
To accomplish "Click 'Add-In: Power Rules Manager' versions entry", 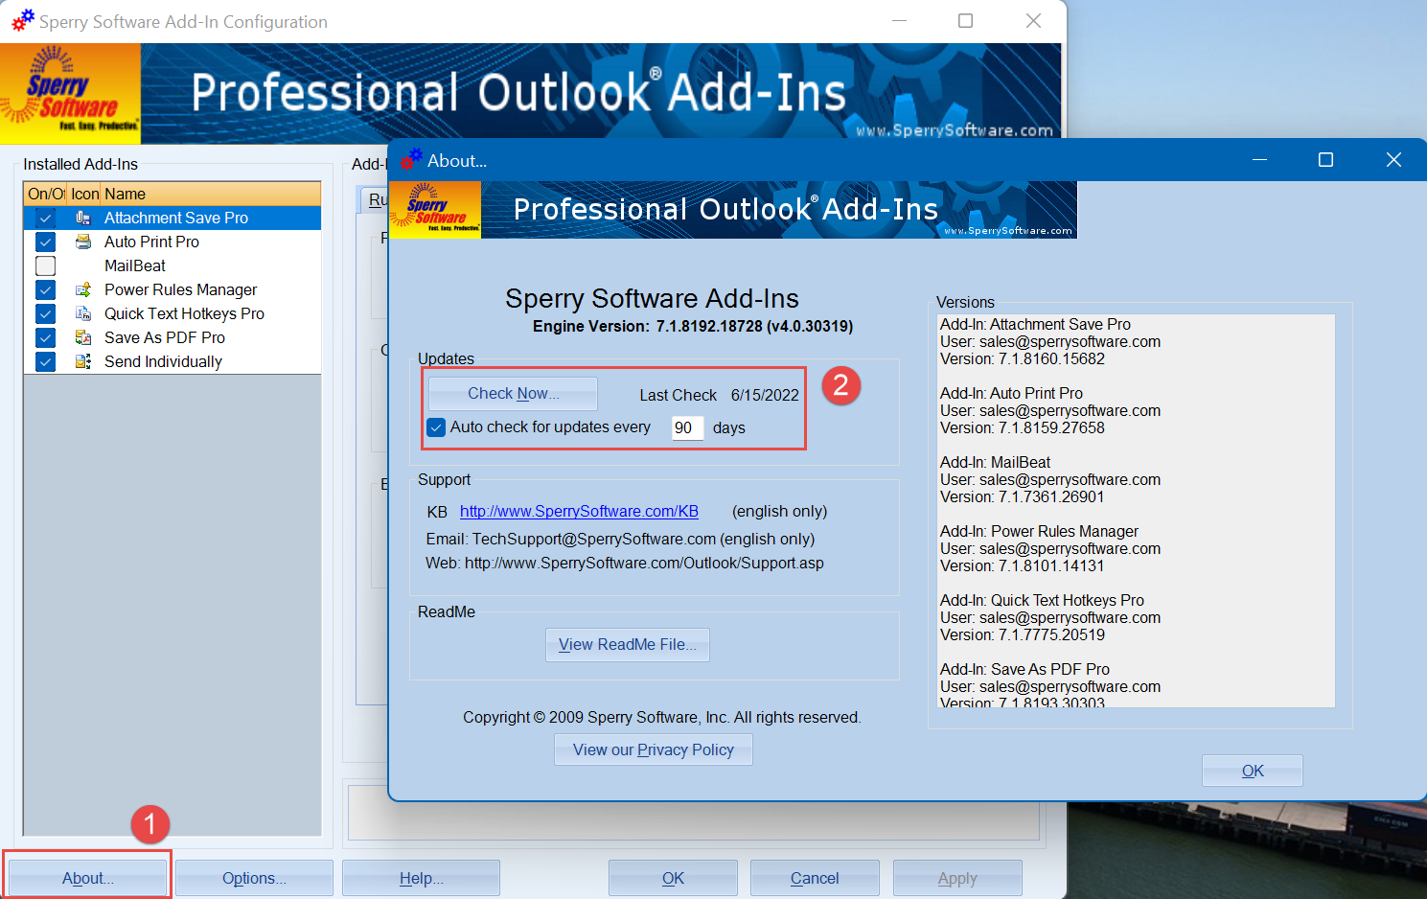I will (1039, 532).
